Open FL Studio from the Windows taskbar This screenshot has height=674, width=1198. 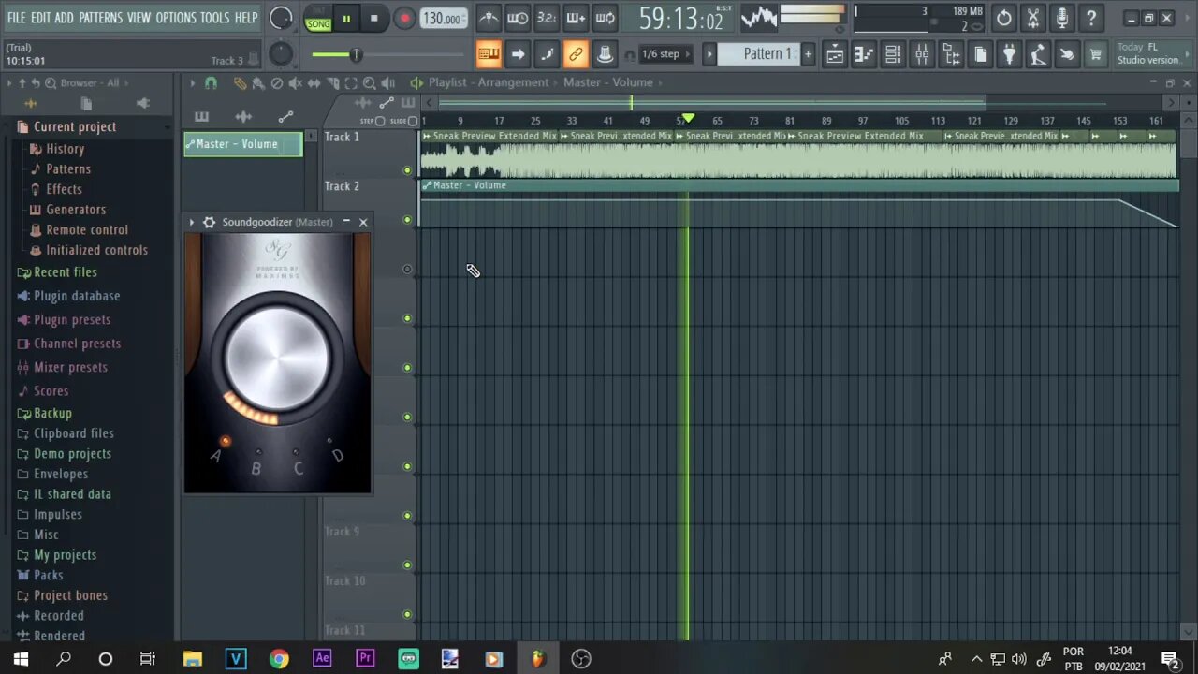pos(537,659)
